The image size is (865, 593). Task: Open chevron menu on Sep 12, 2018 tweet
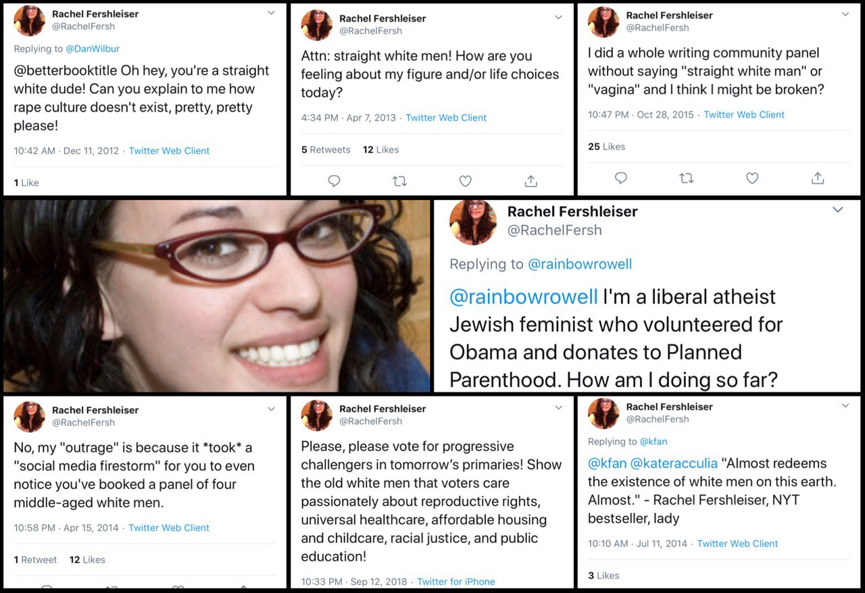pyautogui.click(x=558, y=408)
